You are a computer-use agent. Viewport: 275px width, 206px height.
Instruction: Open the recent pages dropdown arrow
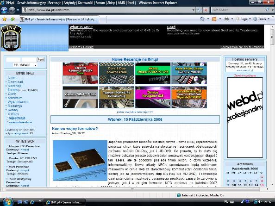[x=18, y=10]
